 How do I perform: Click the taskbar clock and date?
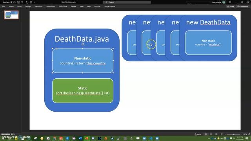click(240, 138)
